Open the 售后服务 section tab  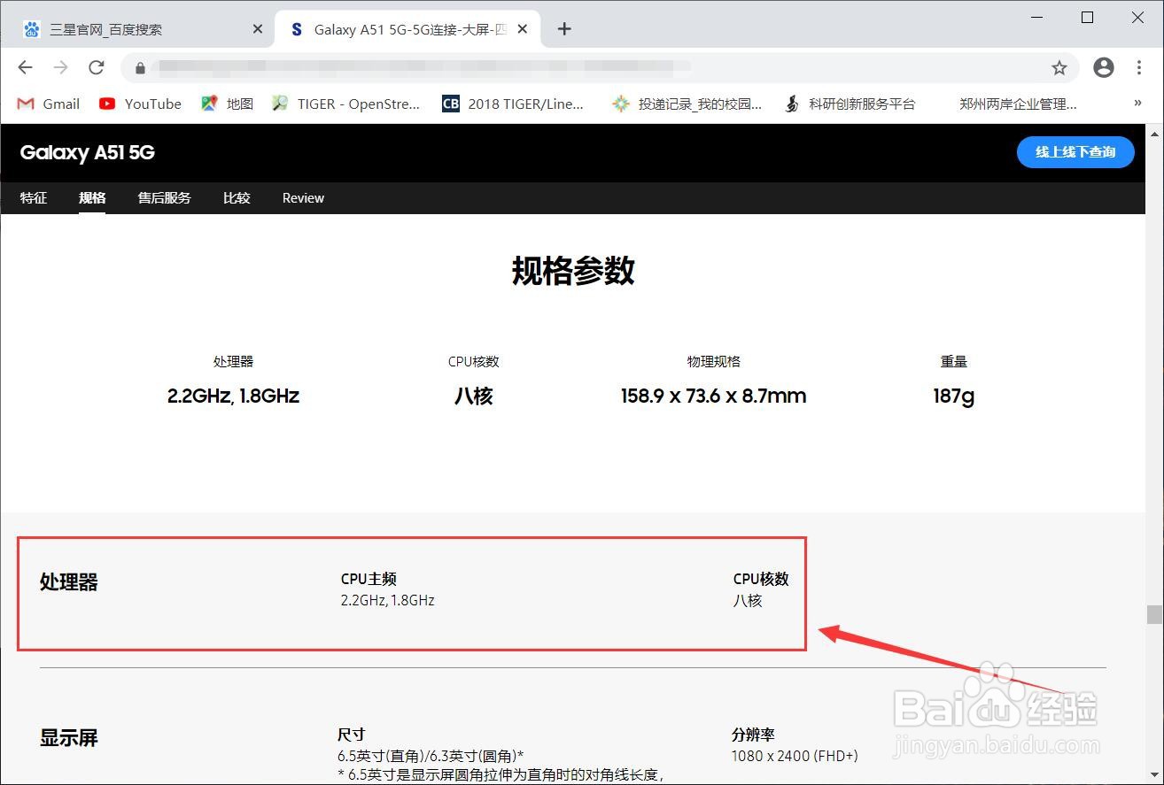(x=164, y=198)
